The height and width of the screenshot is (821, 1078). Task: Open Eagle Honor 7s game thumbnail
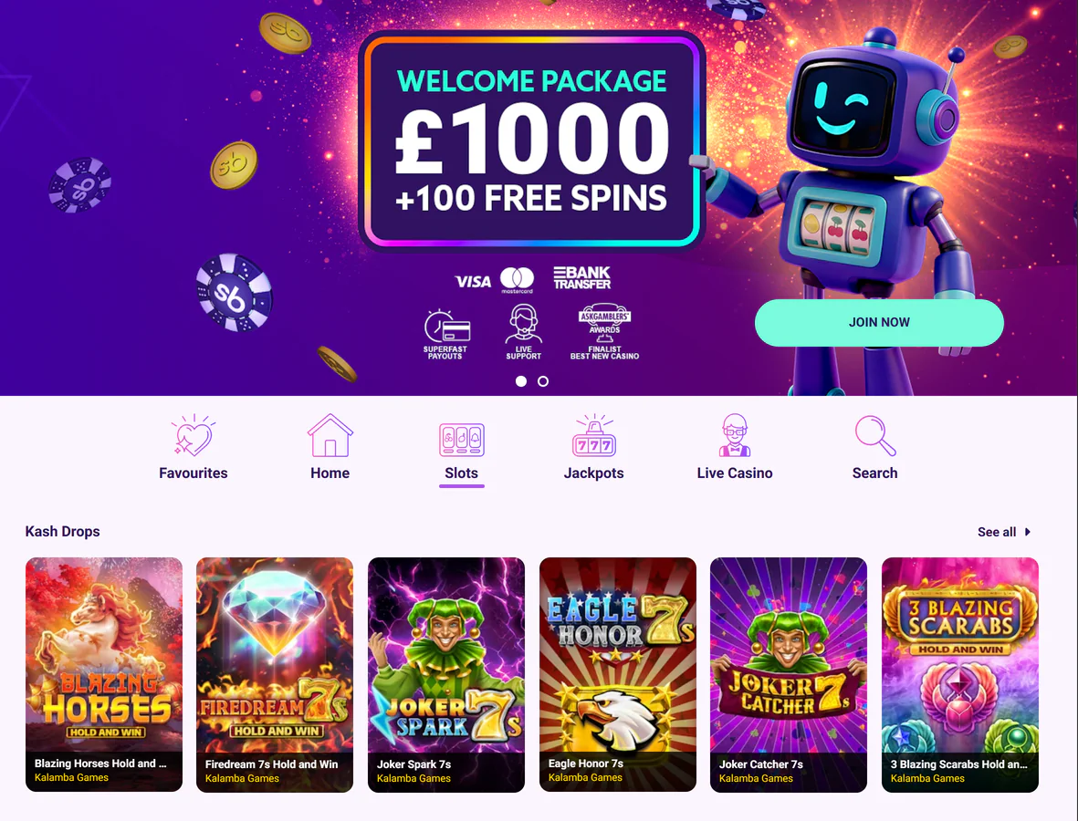(x=618, y=675)
